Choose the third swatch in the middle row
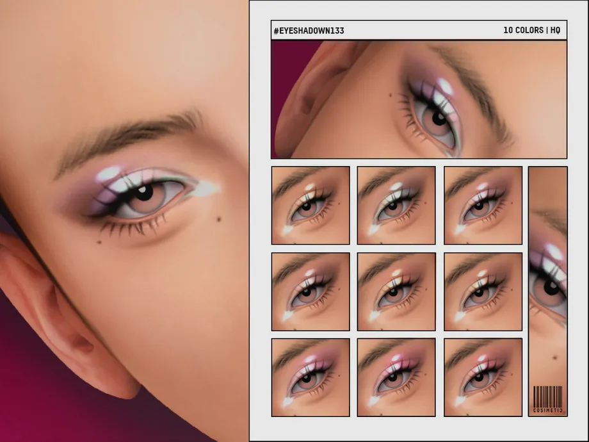The height and width of the screenshot is (442, 589). point(483,291)
